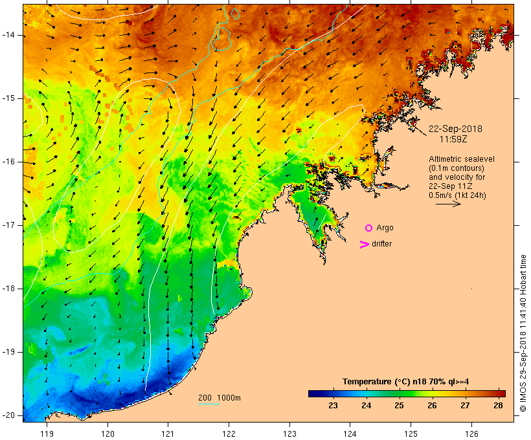This screenshot has height=440, width=531.
Task: Click the 122 longitude axis label
Action: click(229, 434)
